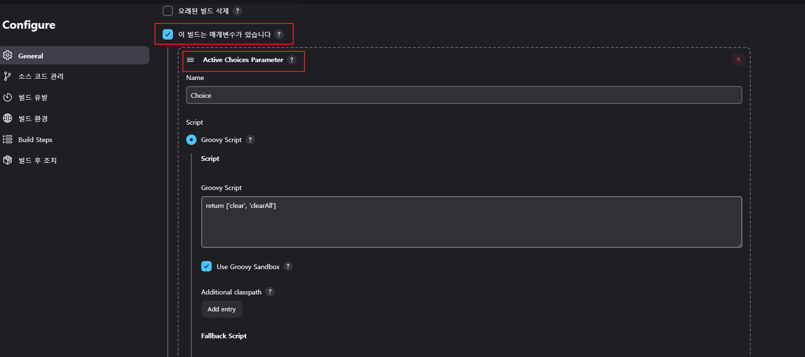Remove the Active Choices Parameter with red X
This screenshot has width=805, height=357.
[x=738, y=59]
